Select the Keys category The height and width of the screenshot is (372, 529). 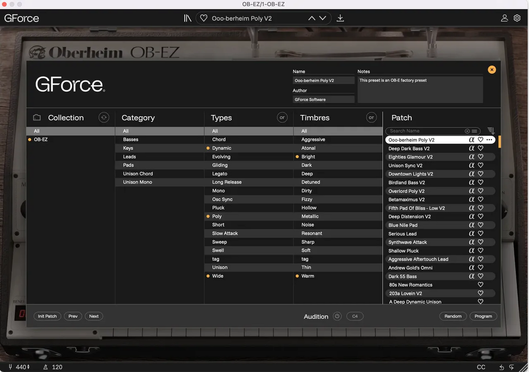click(x=160, y=148)
